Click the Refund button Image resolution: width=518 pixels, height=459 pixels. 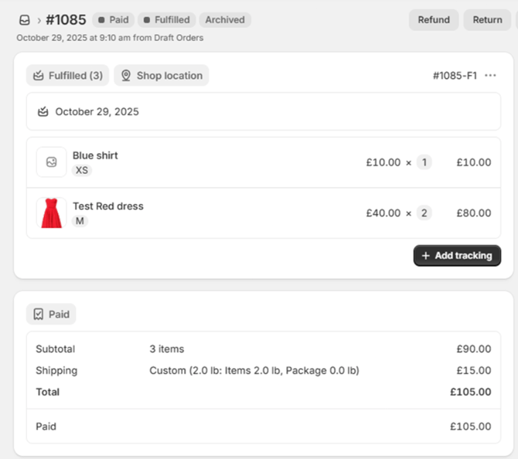click(433, 20)
